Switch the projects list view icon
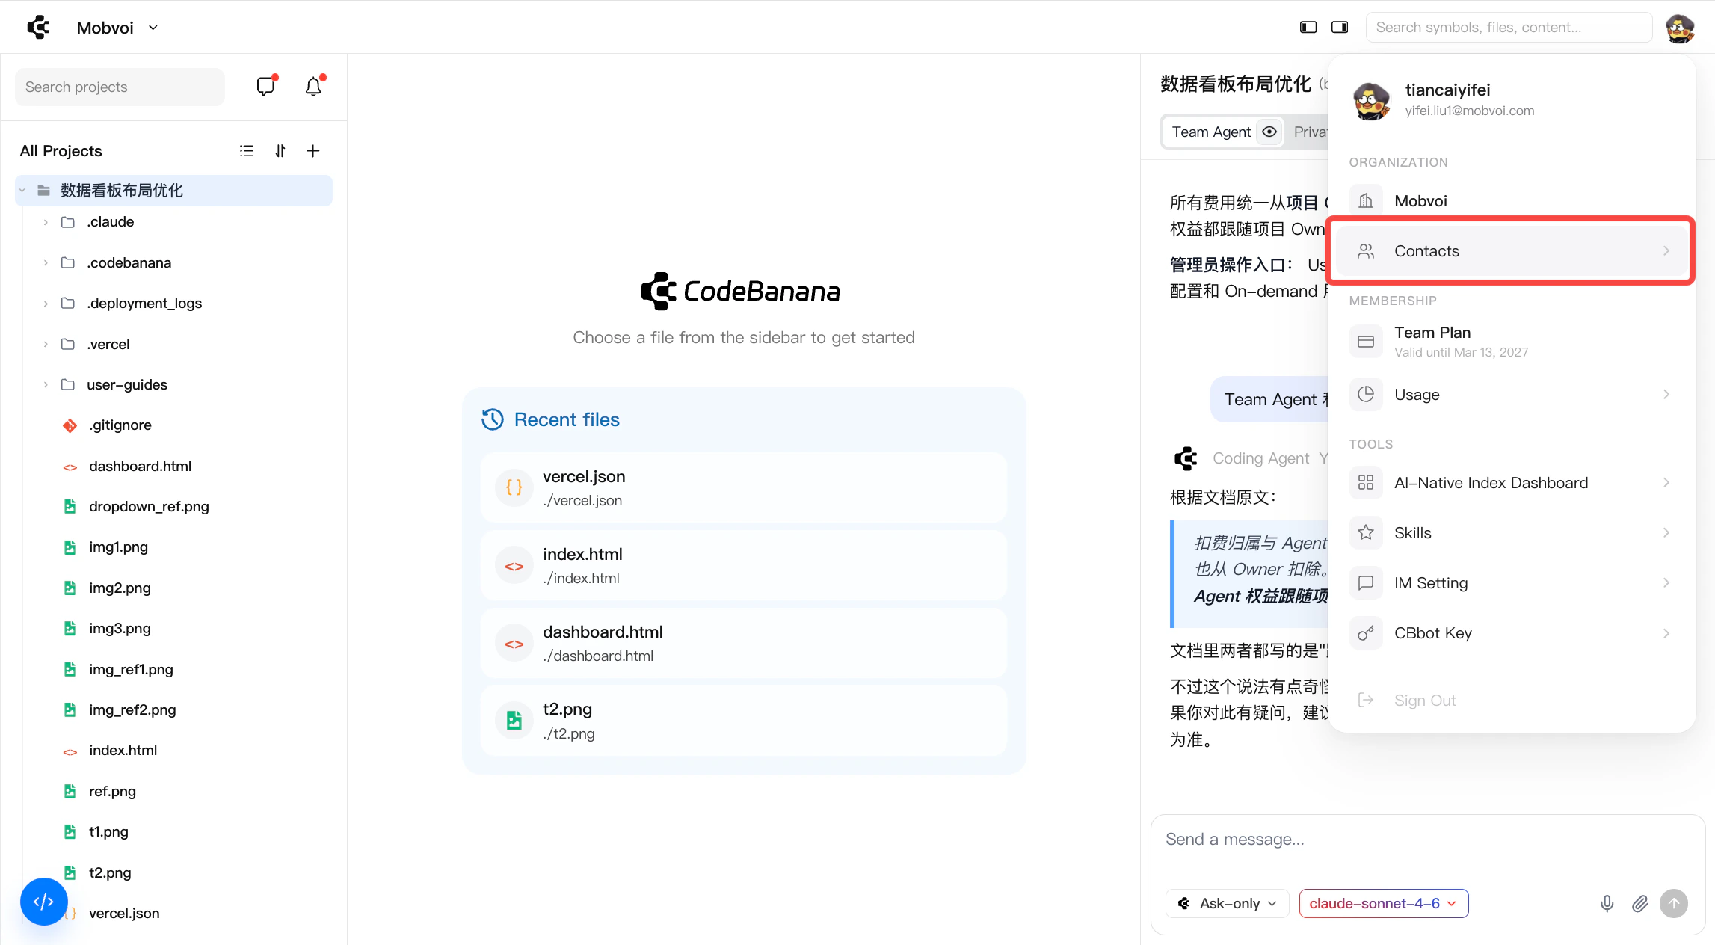The height and width of the screenshot is (945, 1715). pyautogui.click(x=246, y=151)
